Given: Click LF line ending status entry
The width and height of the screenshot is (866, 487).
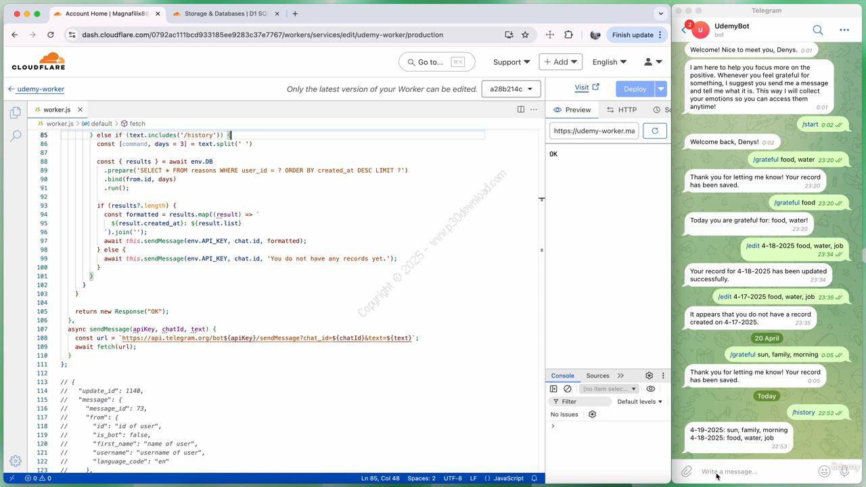Looking at the screenshot, I should coord(474,478).
